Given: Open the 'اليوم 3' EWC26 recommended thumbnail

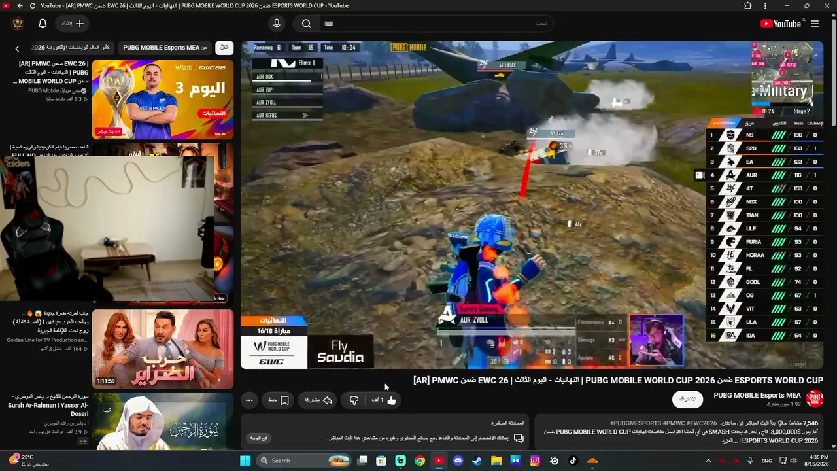Looking at the screenshot, I should pos(163,99).
